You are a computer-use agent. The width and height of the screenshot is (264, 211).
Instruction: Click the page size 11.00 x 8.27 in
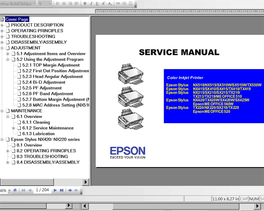point(225,199)
